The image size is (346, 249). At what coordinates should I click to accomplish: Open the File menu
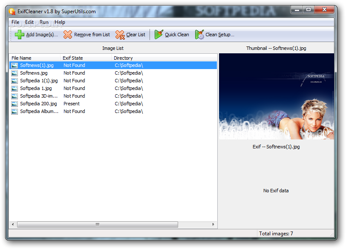click(x=15, y=22)
